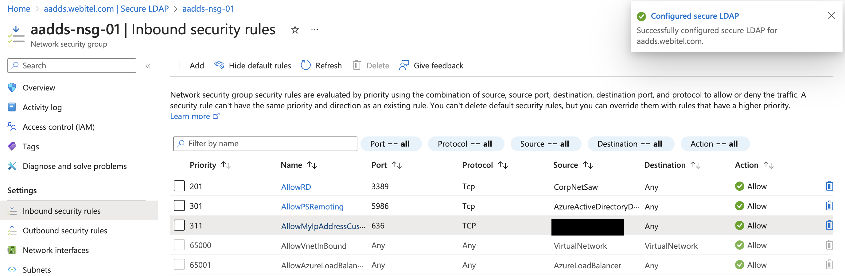
Task: Open Destination == all filter
Action: [630, 144]
